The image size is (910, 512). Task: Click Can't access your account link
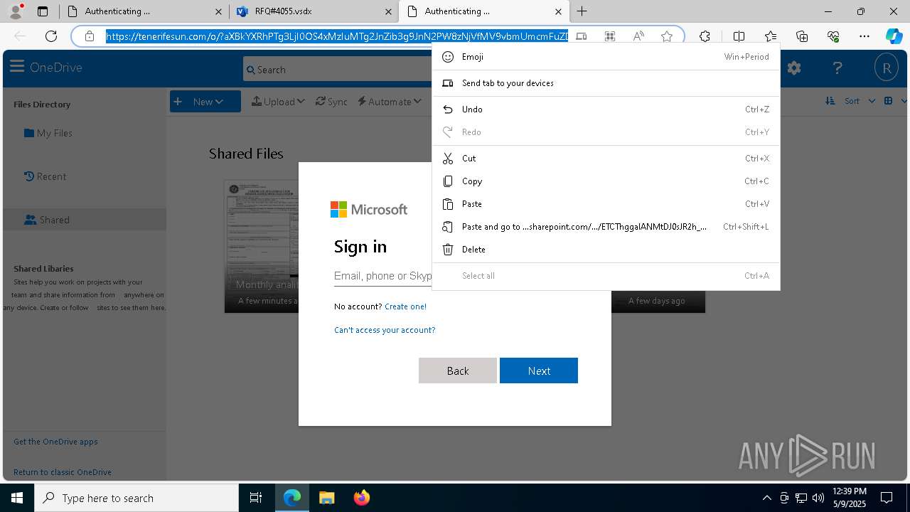385,330
